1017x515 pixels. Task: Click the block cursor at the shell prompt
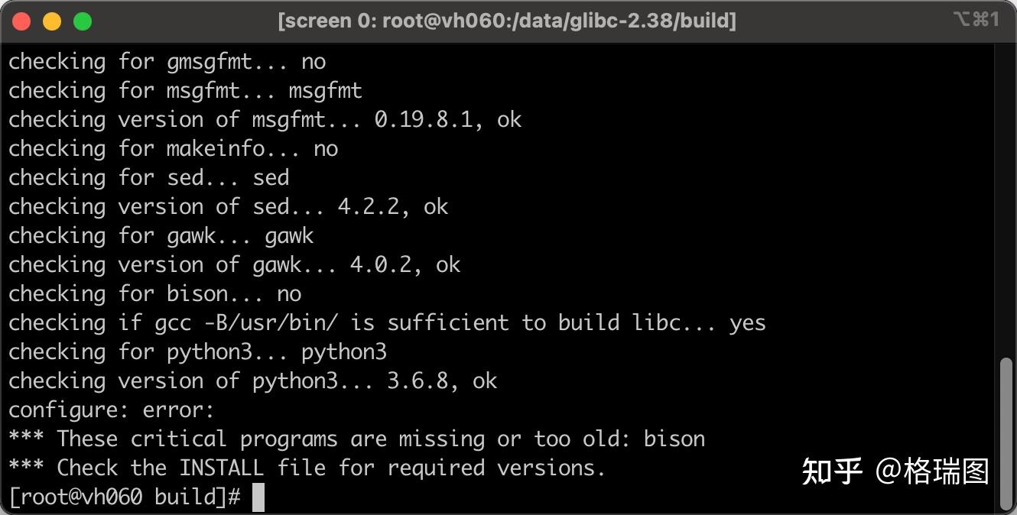(258, 497)
